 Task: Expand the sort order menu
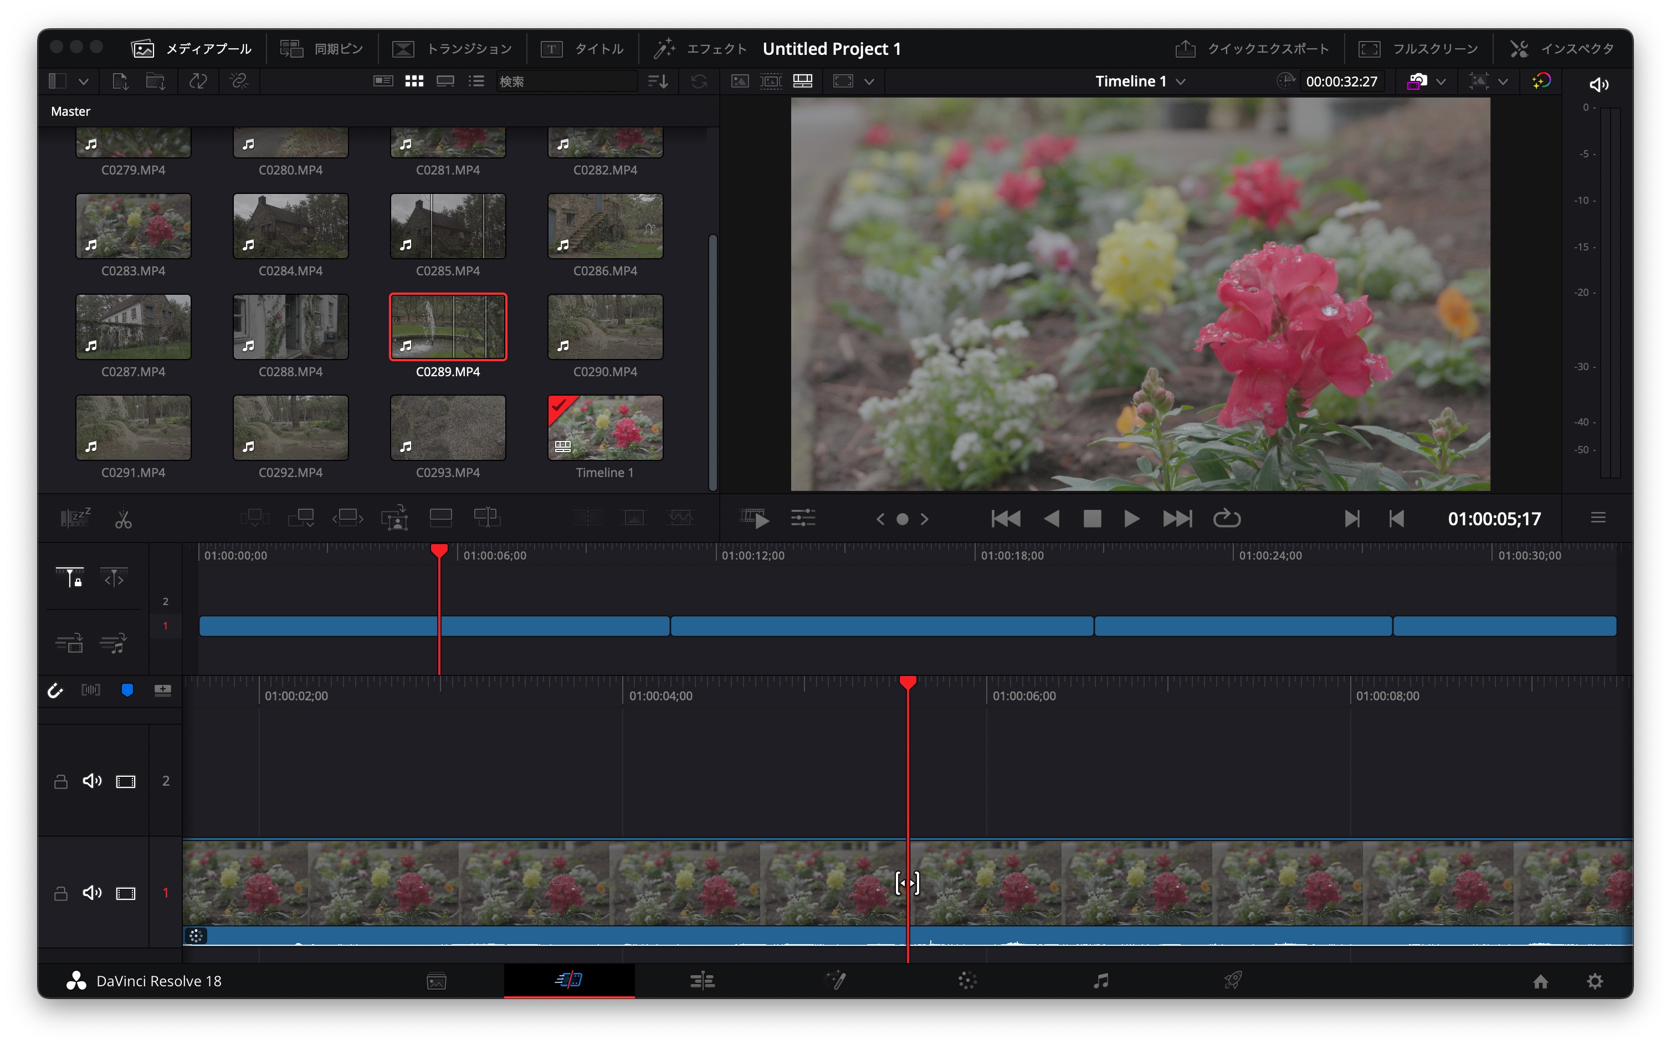[657, 81]
